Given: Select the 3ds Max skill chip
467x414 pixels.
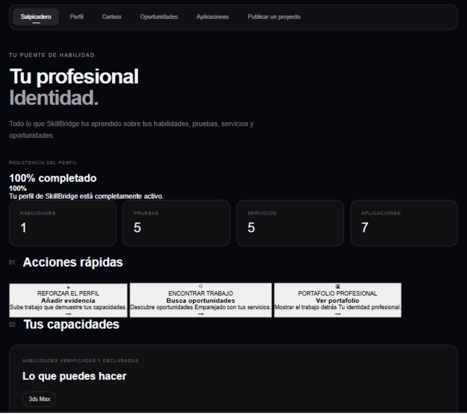Looking at the screenshot, I should pos(39,399).
